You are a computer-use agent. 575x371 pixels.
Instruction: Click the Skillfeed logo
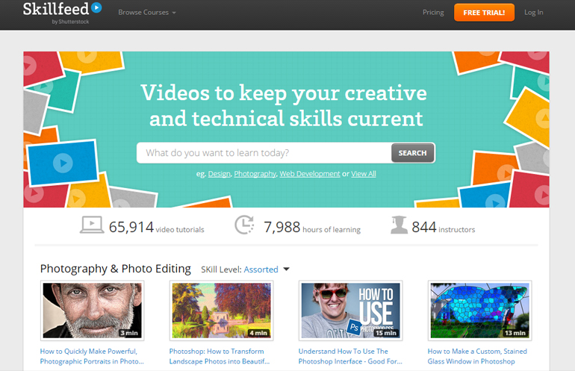[x=62, y=13]
